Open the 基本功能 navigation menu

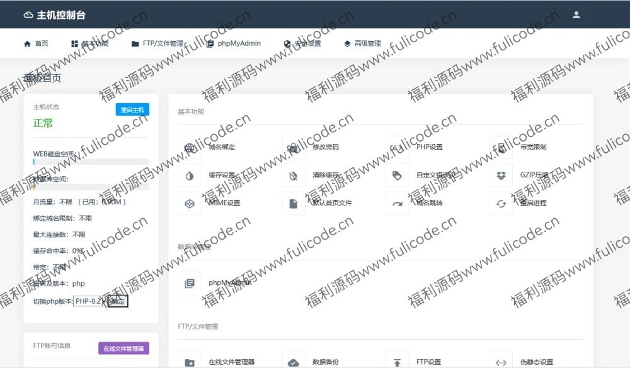89,43
